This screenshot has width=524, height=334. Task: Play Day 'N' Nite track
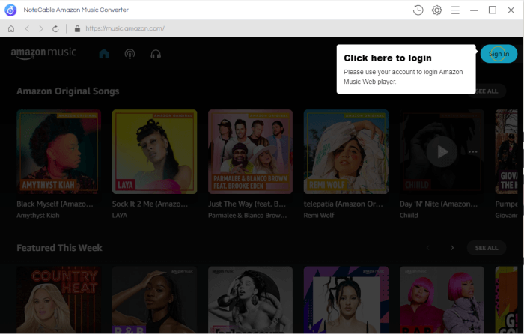(442, 152)
